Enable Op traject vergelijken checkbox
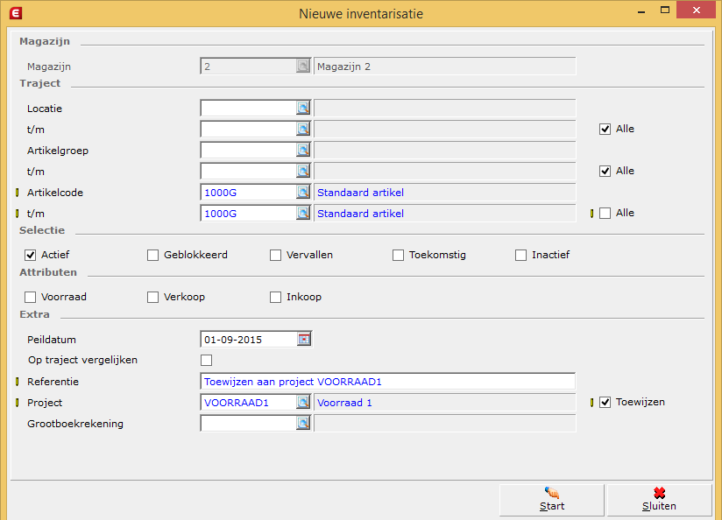Image resolution: width=722 pixels, height=520 pixels. coord(206,360)
